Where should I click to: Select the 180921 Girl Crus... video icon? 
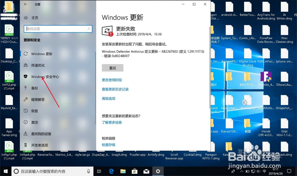9,34
